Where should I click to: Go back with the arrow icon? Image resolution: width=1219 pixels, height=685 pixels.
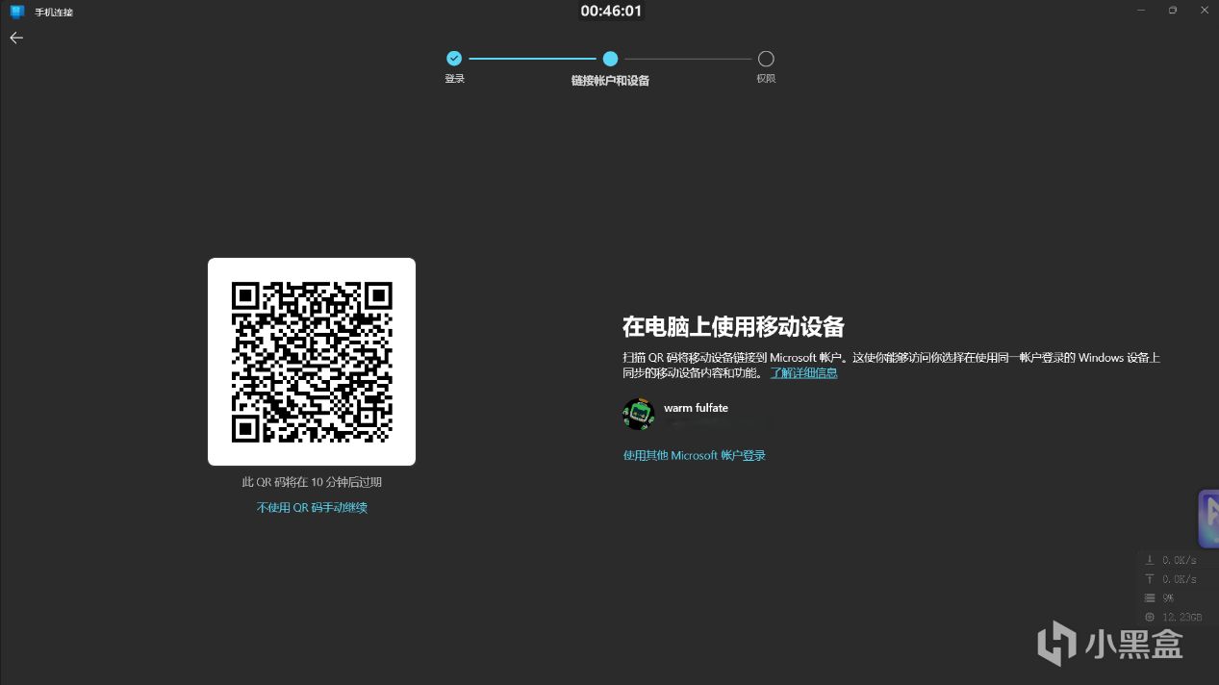pos(16,38)
